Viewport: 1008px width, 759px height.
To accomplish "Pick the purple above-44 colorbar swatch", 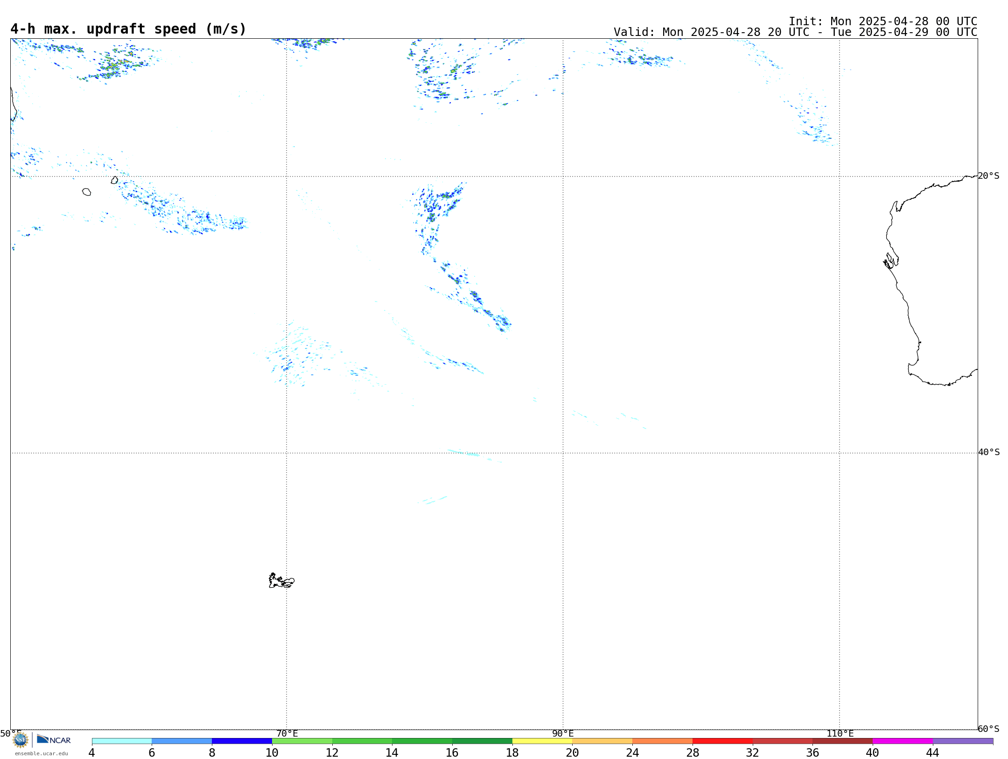I will pos(963,741).
